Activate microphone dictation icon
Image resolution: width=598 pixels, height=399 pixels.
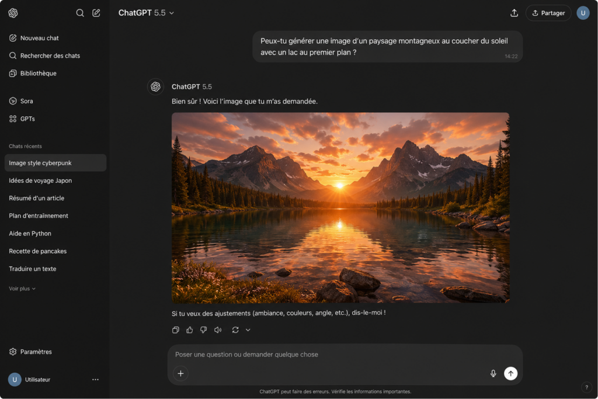(493, 373)
